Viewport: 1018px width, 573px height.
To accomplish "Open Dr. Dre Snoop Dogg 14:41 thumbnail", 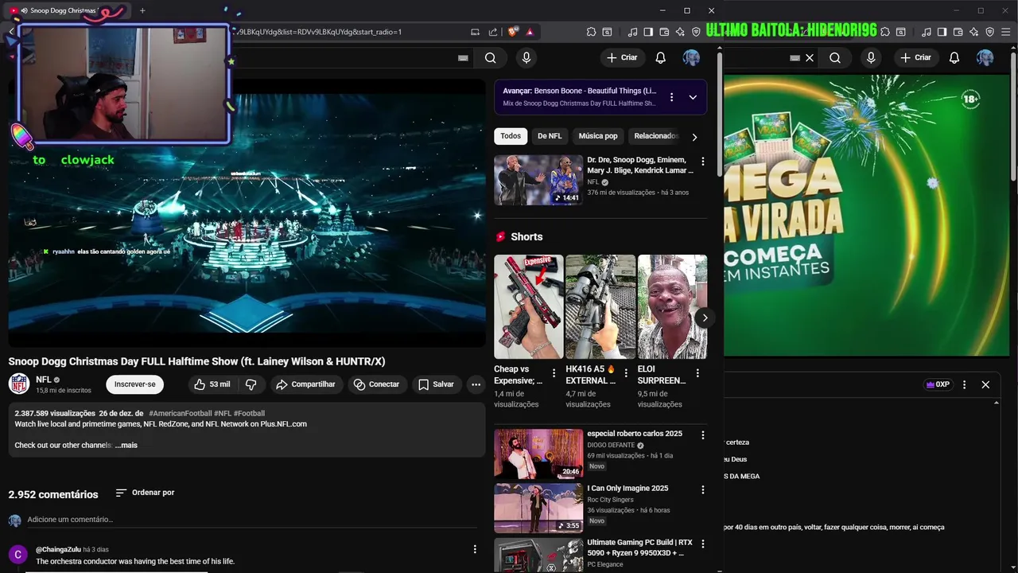I will [538, 180].
